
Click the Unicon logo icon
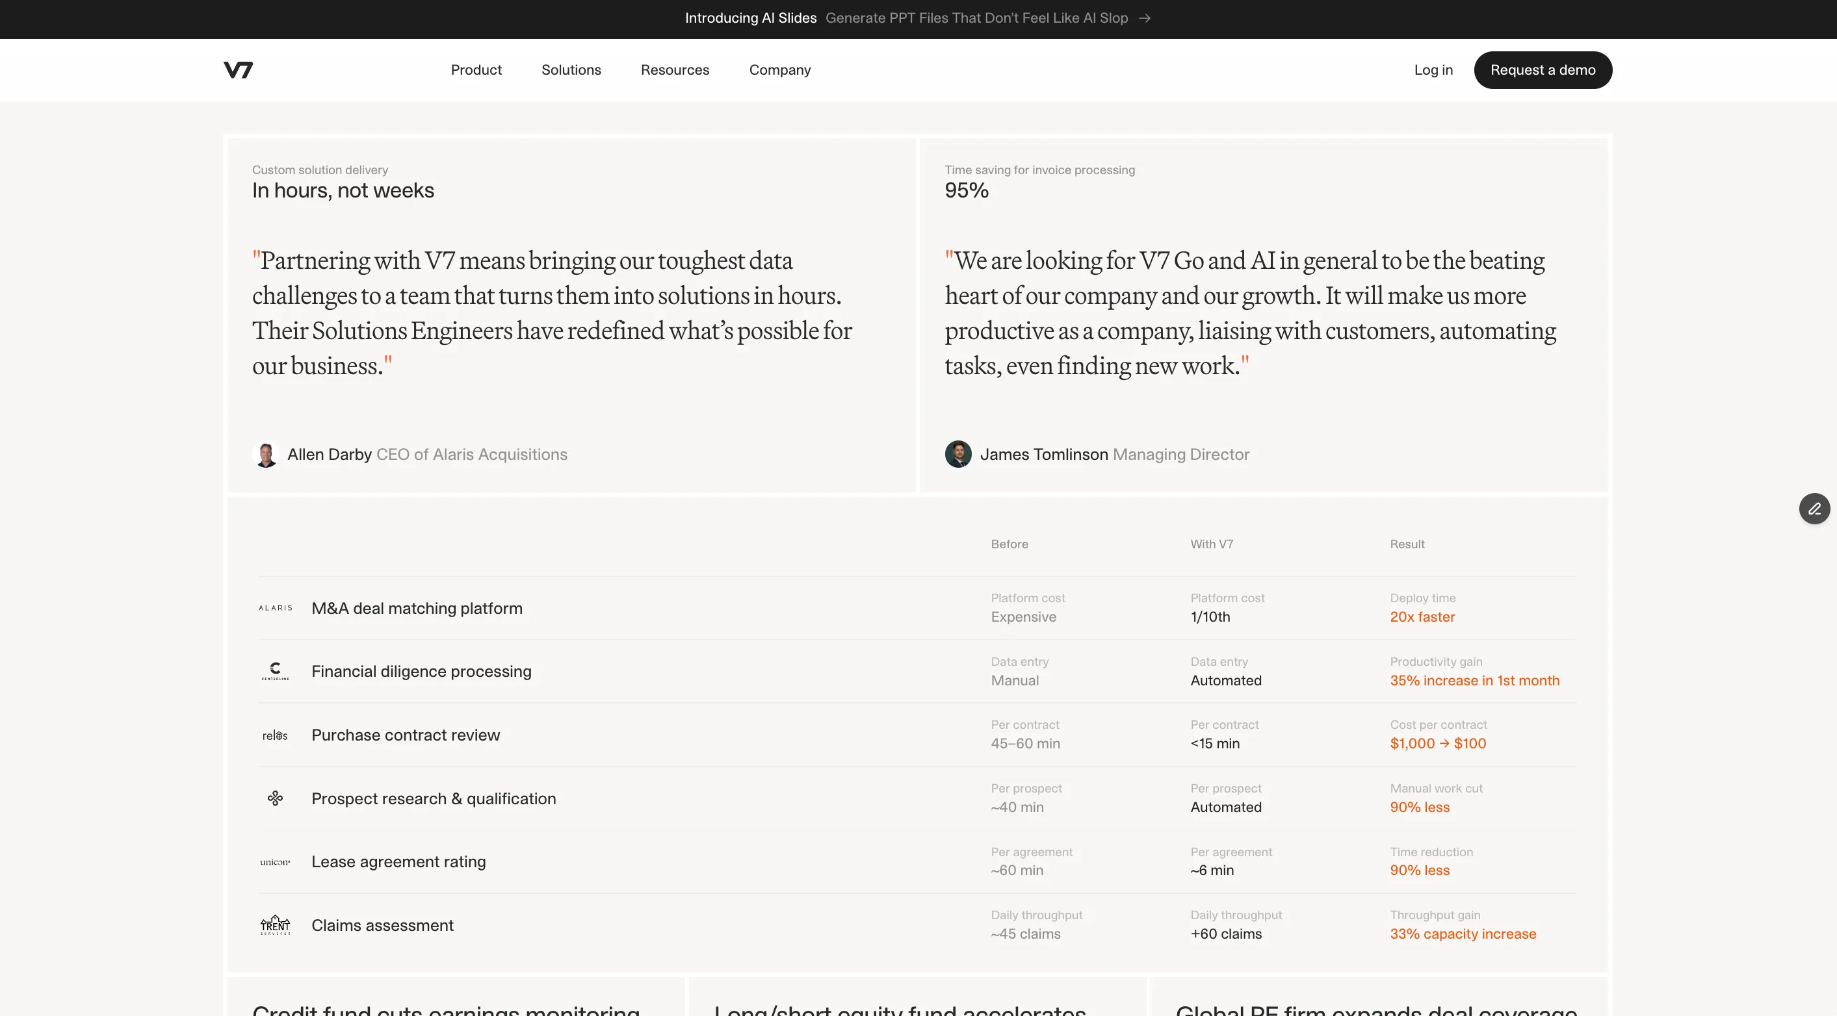tap(275, 862)
